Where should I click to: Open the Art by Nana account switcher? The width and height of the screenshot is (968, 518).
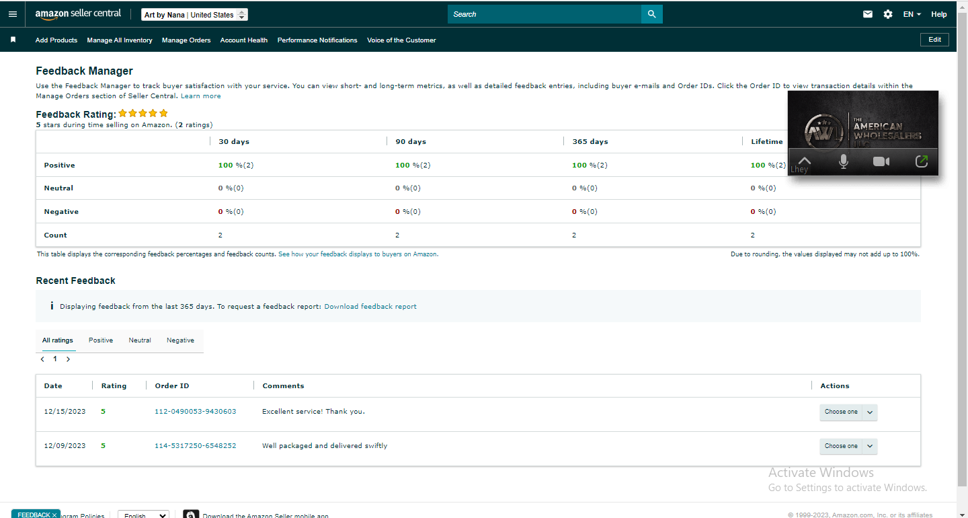click(194, 15)
